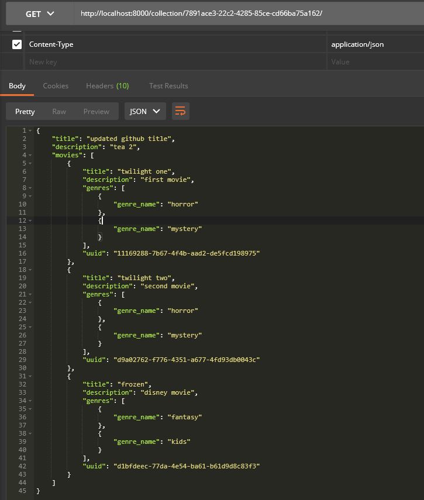Click the "disney movie" description value
This screenshot has height=500, width=424.
167,393
